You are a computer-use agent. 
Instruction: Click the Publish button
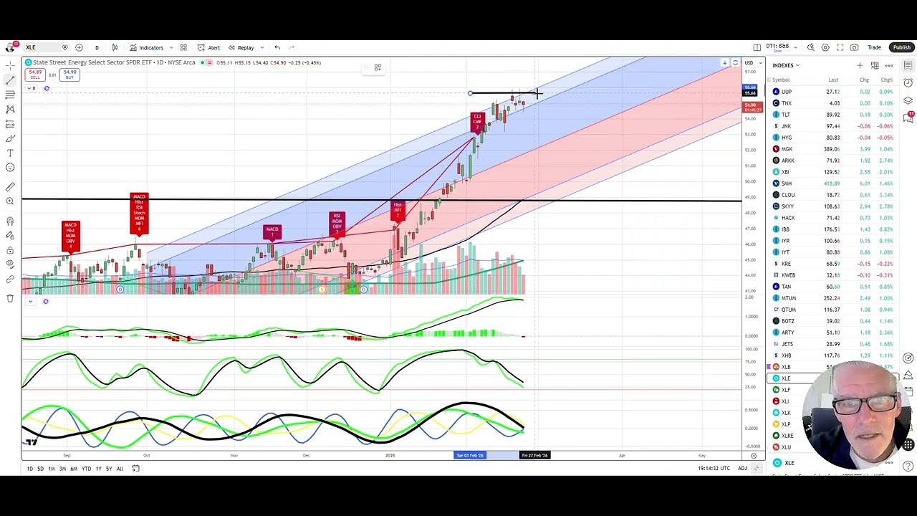pos(901,47)
